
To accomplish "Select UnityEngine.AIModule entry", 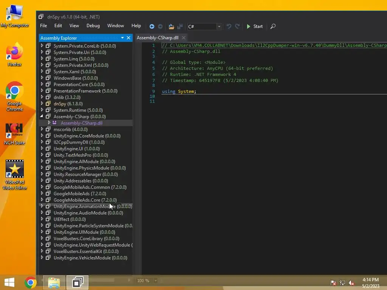I will tap(84, 162).
